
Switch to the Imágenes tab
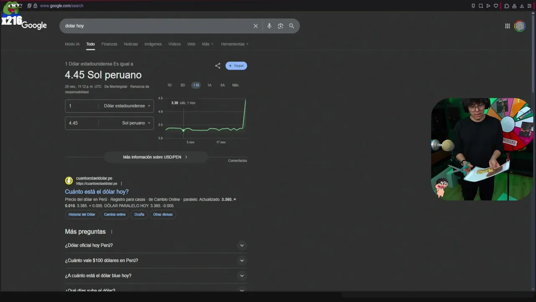click(x=153, y=44)
